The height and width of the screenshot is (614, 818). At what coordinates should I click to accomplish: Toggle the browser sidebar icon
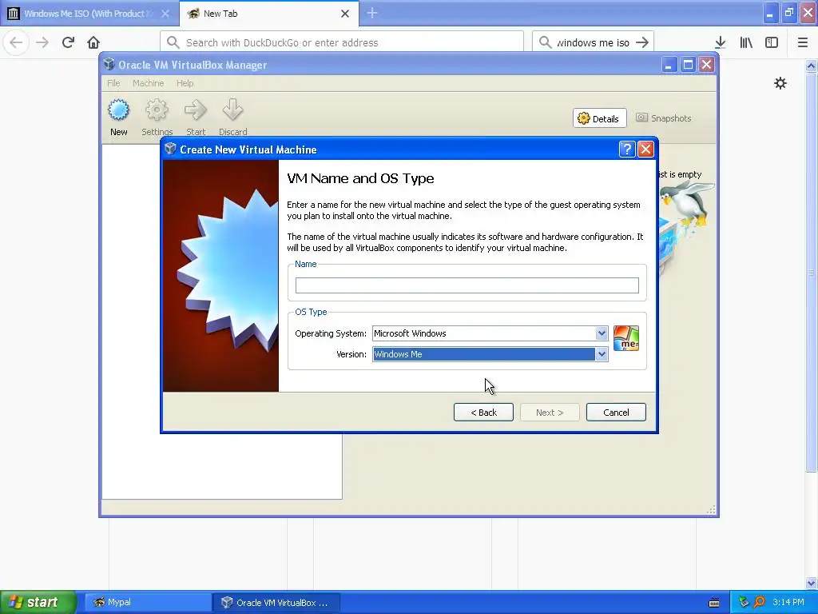[x=772, y=42]
